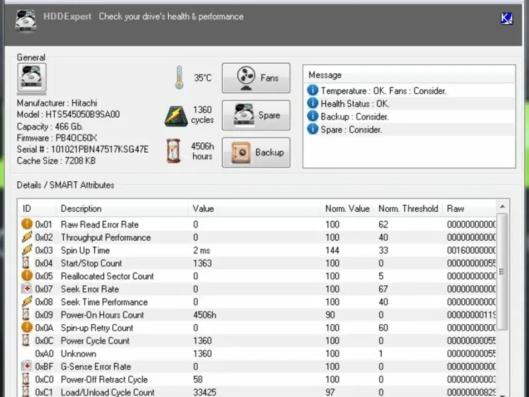529x397 pixels.
Task: Click the hourglass power-on hours icon
Action: point(174,151)
